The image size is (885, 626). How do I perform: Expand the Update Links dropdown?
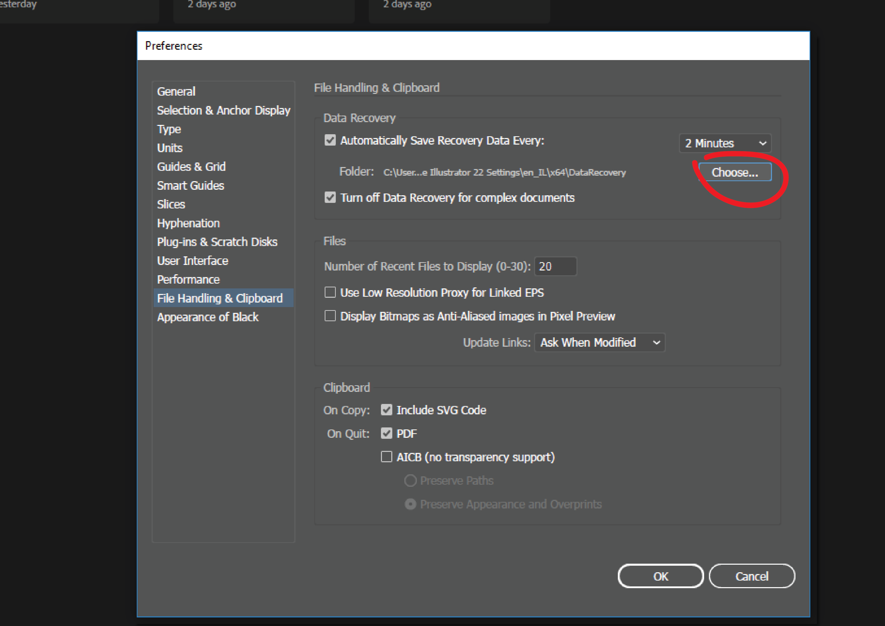599,342
